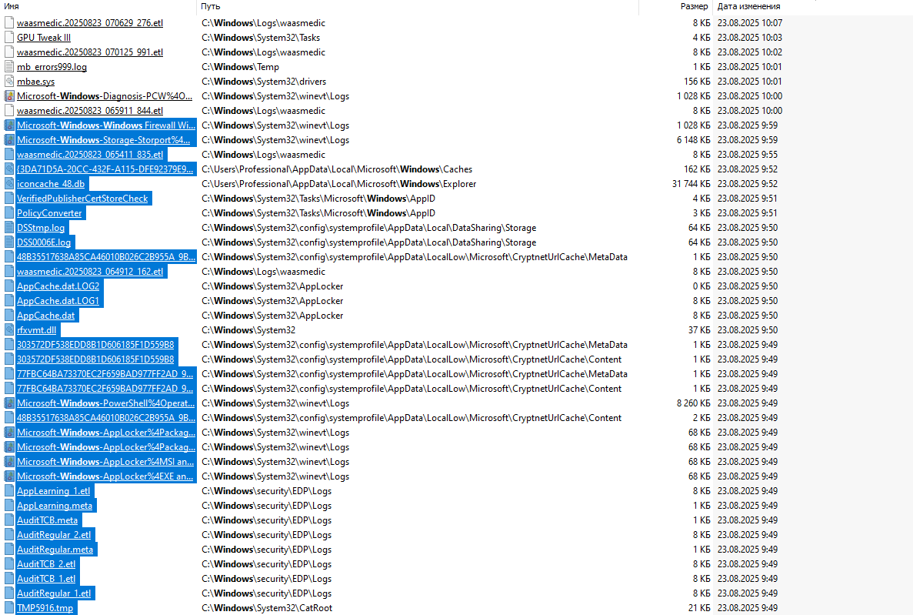This screenshot has height=615, width=913.
Task: Click the icon of {3DA71D5A-20CC-432F file
Action: pyautogui.click(x=8, y=169)
